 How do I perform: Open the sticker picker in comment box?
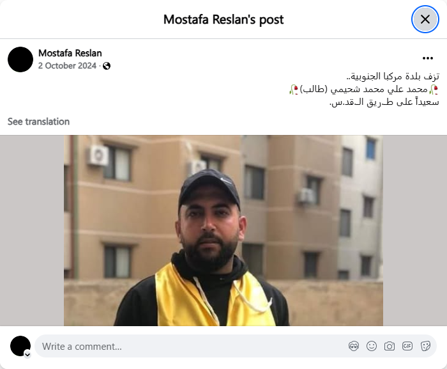tap(425, 346)
